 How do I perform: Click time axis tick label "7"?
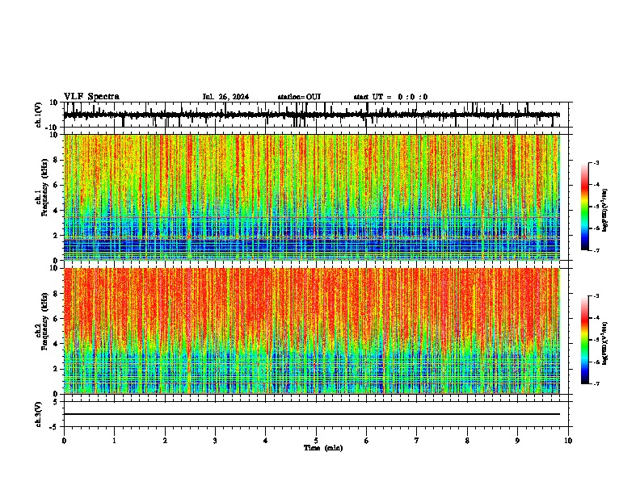point(417,441)
